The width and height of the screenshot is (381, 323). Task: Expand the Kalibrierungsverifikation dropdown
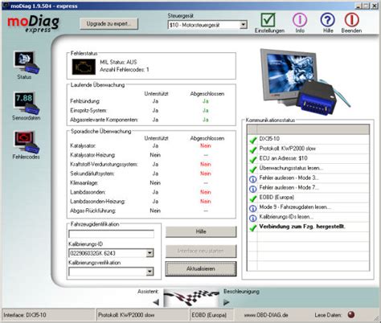(150, 272)
